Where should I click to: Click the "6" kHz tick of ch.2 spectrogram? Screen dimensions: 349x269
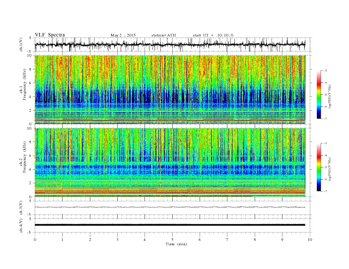tap(31, 156)
